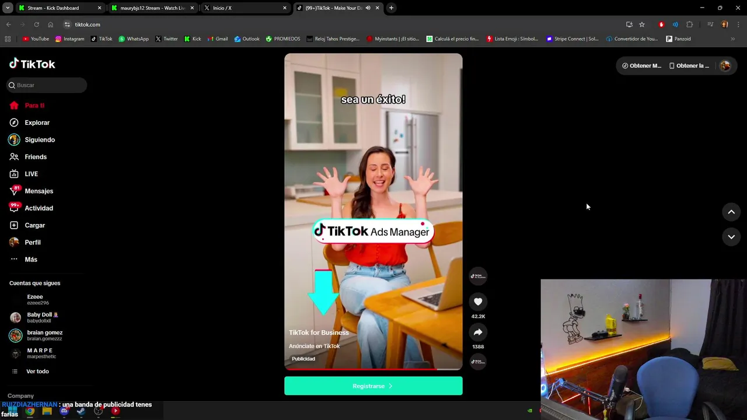Click the TikTok for Business username caption
The width and height of the screenshot is (747, 420).
click(319, 332)
